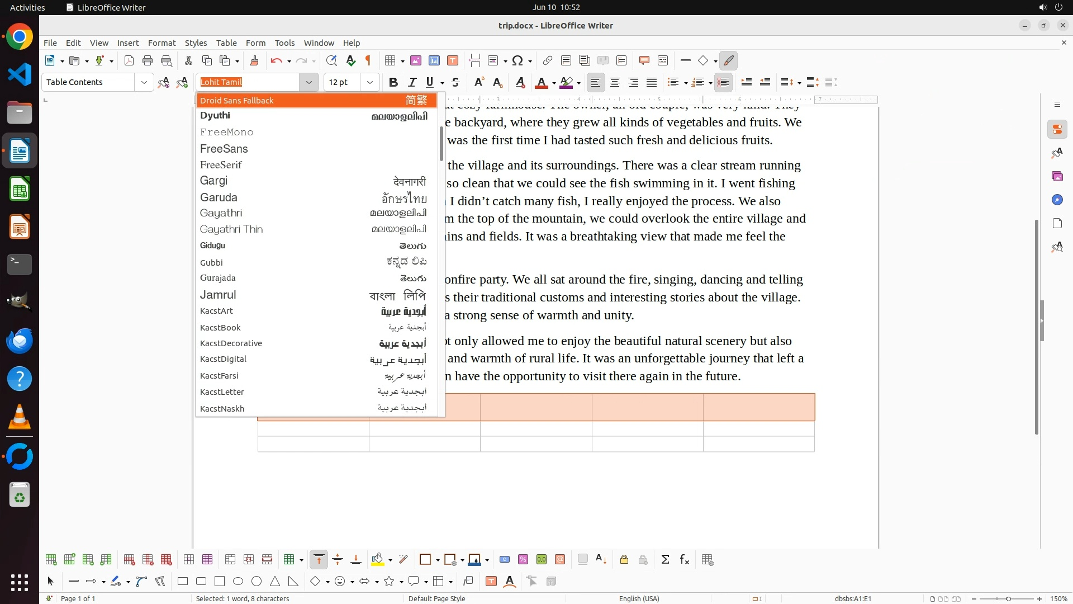The height and width of the screenshot is (604, 1073).
Task: Toggle Formatting Marks pilcrow button
Action: [368, 60]
